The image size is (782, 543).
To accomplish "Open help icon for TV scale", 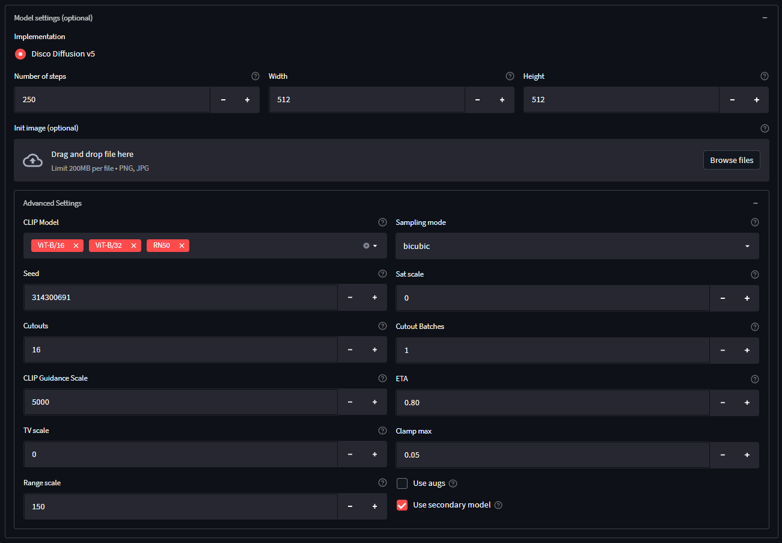I will [x=382, y=431].
